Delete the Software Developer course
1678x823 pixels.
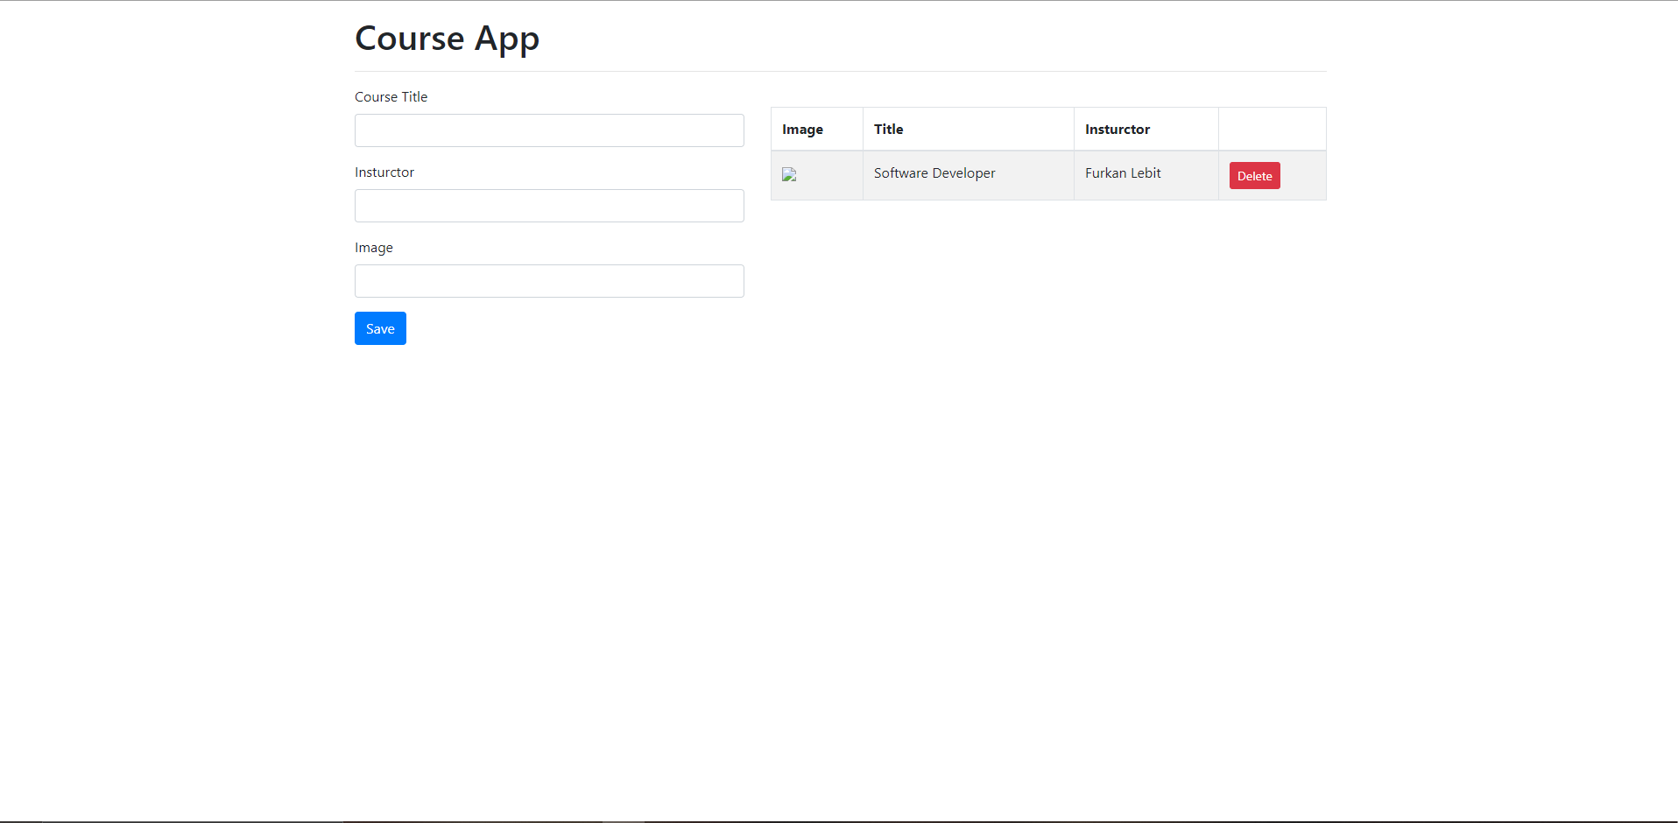(1254, 176)
